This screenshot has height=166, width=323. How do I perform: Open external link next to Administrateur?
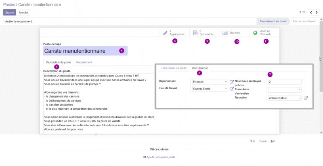coord(306,98)
